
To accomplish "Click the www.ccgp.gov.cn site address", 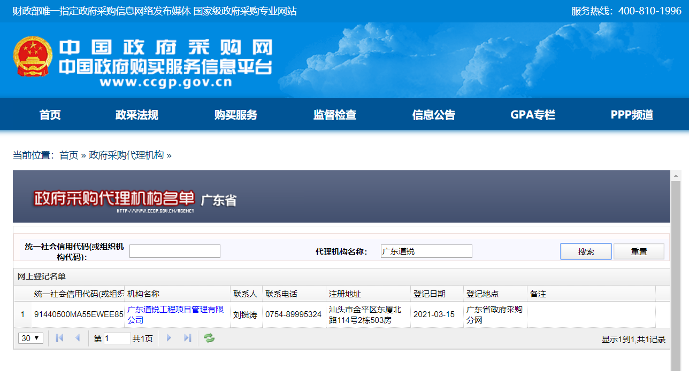I will (166, 83).
